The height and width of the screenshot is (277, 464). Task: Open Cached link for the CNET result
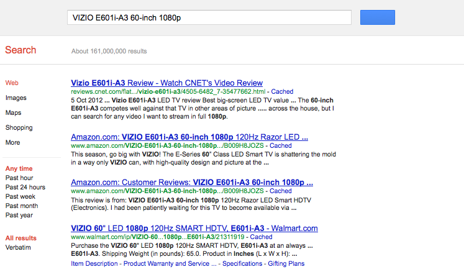click(282, 91)
